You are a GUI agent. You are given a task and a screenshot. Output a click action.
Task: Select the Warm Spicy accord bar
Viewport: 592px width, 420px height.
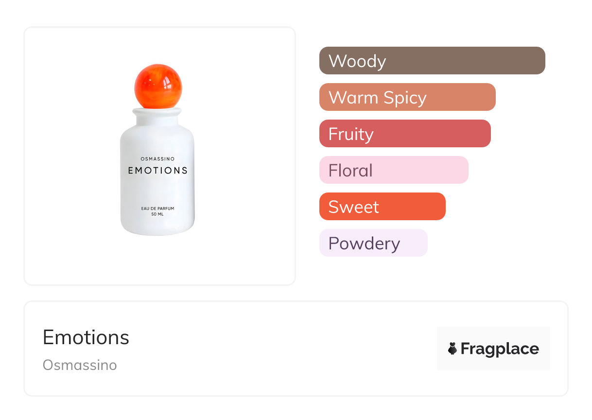(407, 97)
